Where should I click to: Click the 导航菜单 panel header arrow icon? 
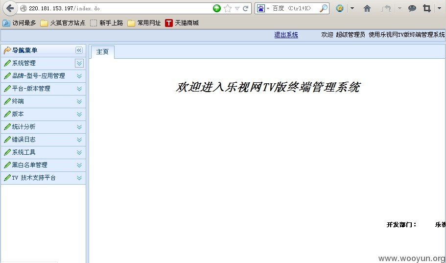tap(7, 50)
